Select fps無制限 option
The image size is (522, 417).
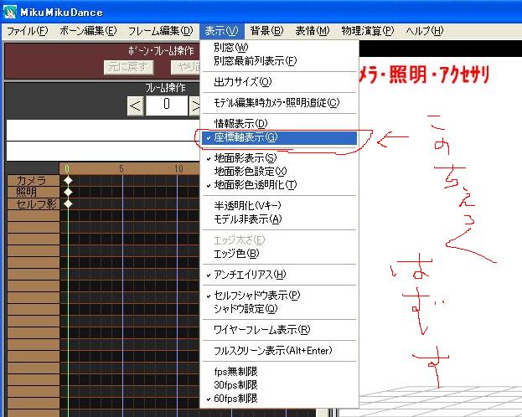tap(280, 372)
